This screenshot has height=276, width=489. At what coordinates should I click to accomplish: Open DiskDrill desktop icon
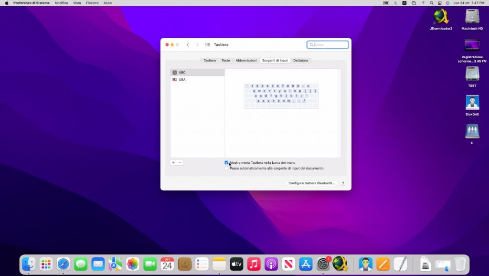pyautogui.click(x=472, y=104)
